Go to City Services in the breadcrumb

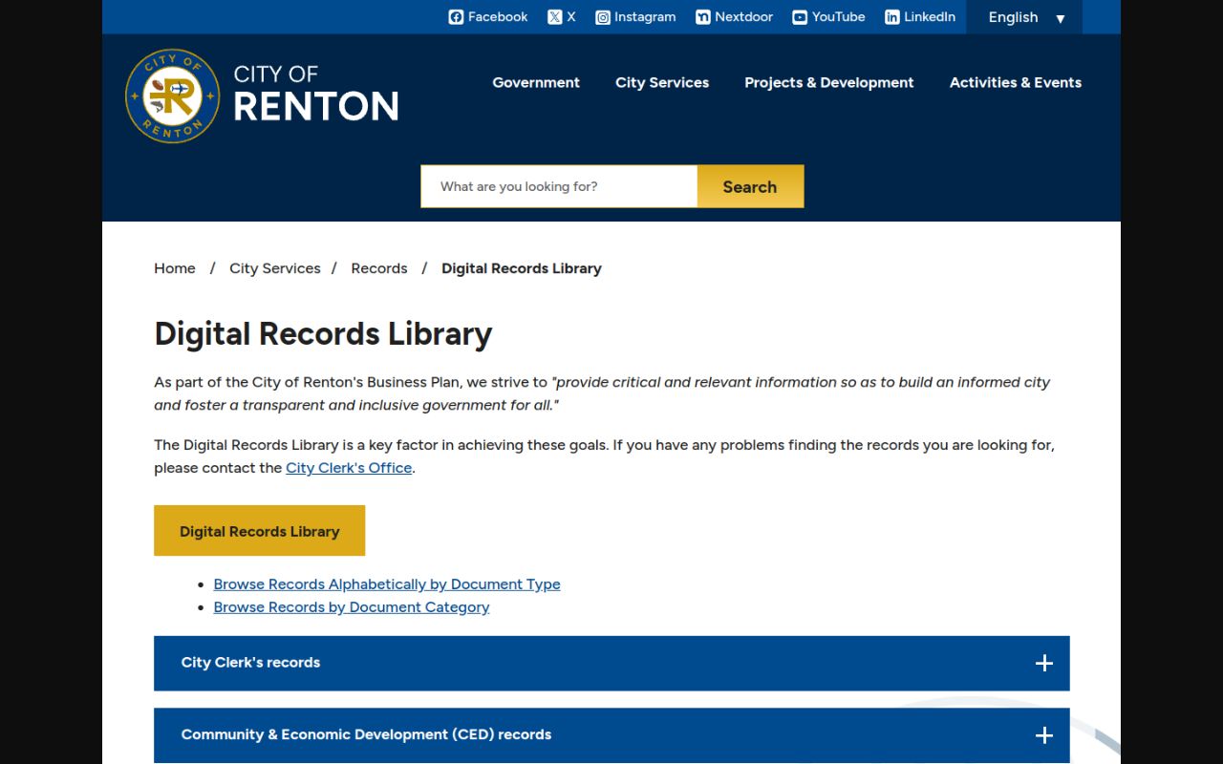(x=275, y=268)
